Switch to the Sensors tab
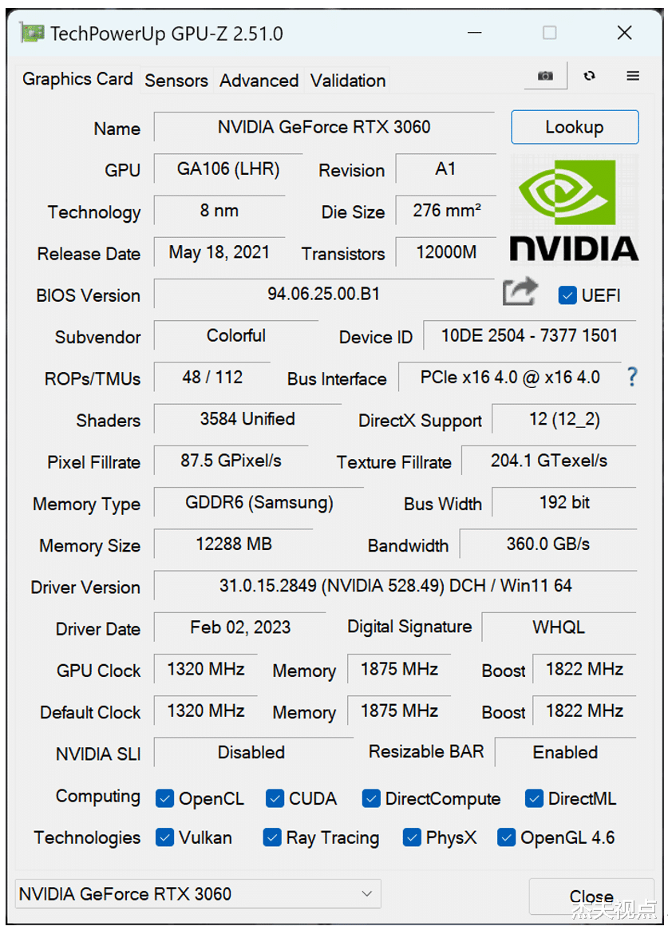The width and height of the screenshot is (668, 934). coord(176,81)
